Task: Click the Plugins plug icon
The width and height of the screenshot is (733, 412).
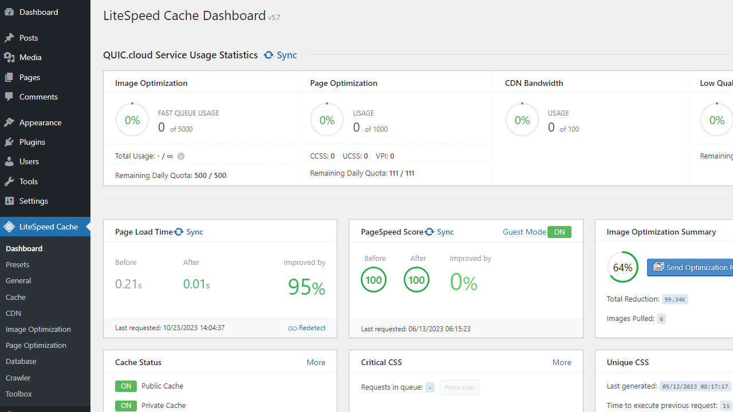Action: click(x=9, y=142)
